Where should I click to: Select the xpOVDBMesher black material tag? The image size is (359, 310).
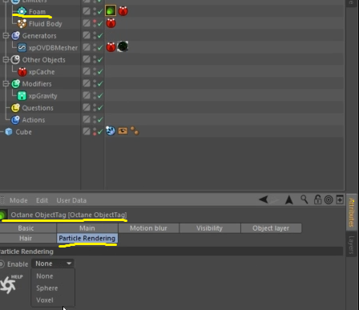(123, 46)
